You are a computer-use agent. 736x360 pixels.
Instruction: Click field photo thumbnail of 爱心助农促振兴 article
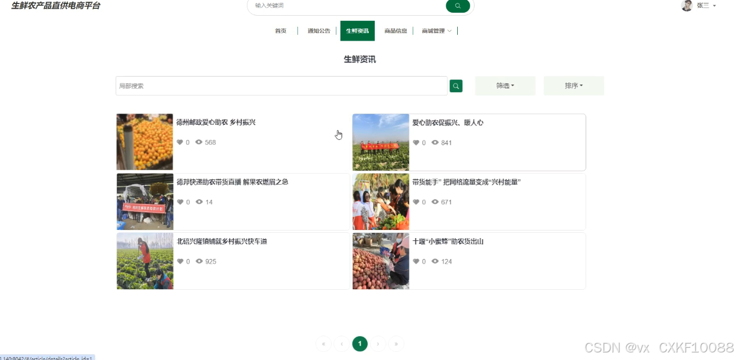381,142
